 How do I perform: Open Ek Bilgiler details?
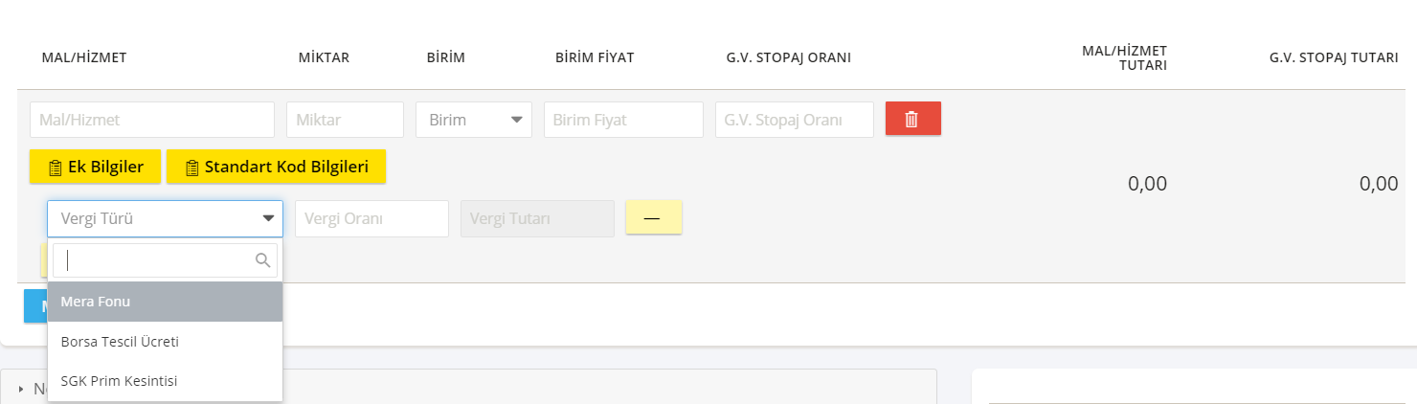(95, 167)
